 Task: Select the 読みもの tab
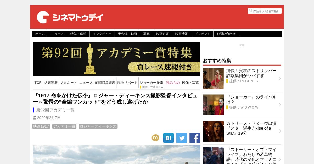pyautogui.click(x=173, y=83)
